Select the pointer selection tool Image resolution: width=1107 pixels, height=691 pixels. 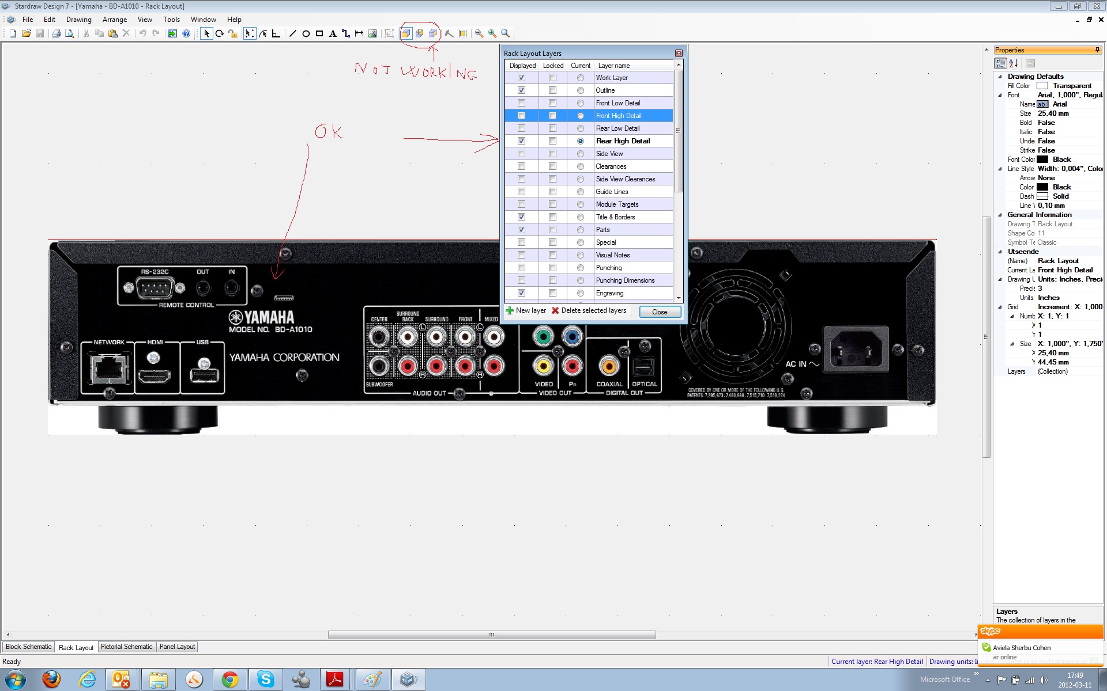coord(206,33)
